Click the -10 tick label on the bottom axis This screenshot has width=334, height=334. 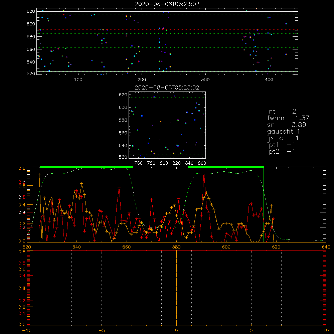coord(27,330)
